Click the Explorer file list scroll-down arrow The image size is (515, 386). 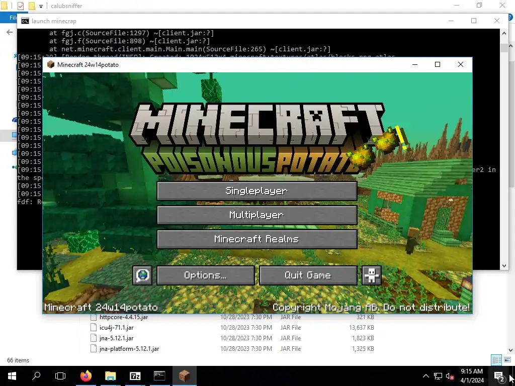pyautogui.click(x=511, y=350)
